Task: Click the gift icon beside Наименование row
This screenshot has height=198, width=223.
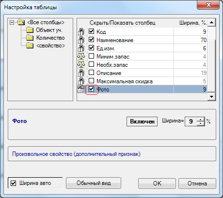Action: [81, 40]
